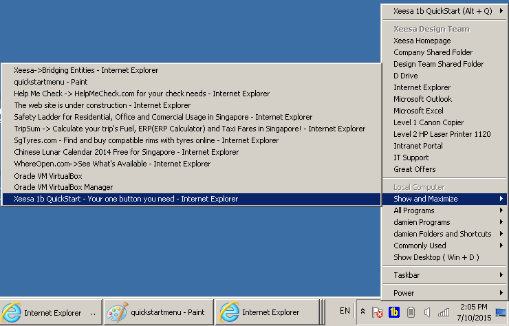Expand All Programs submenu
The width and height of the screenshot is (509, 326).
tap(445, 210)
